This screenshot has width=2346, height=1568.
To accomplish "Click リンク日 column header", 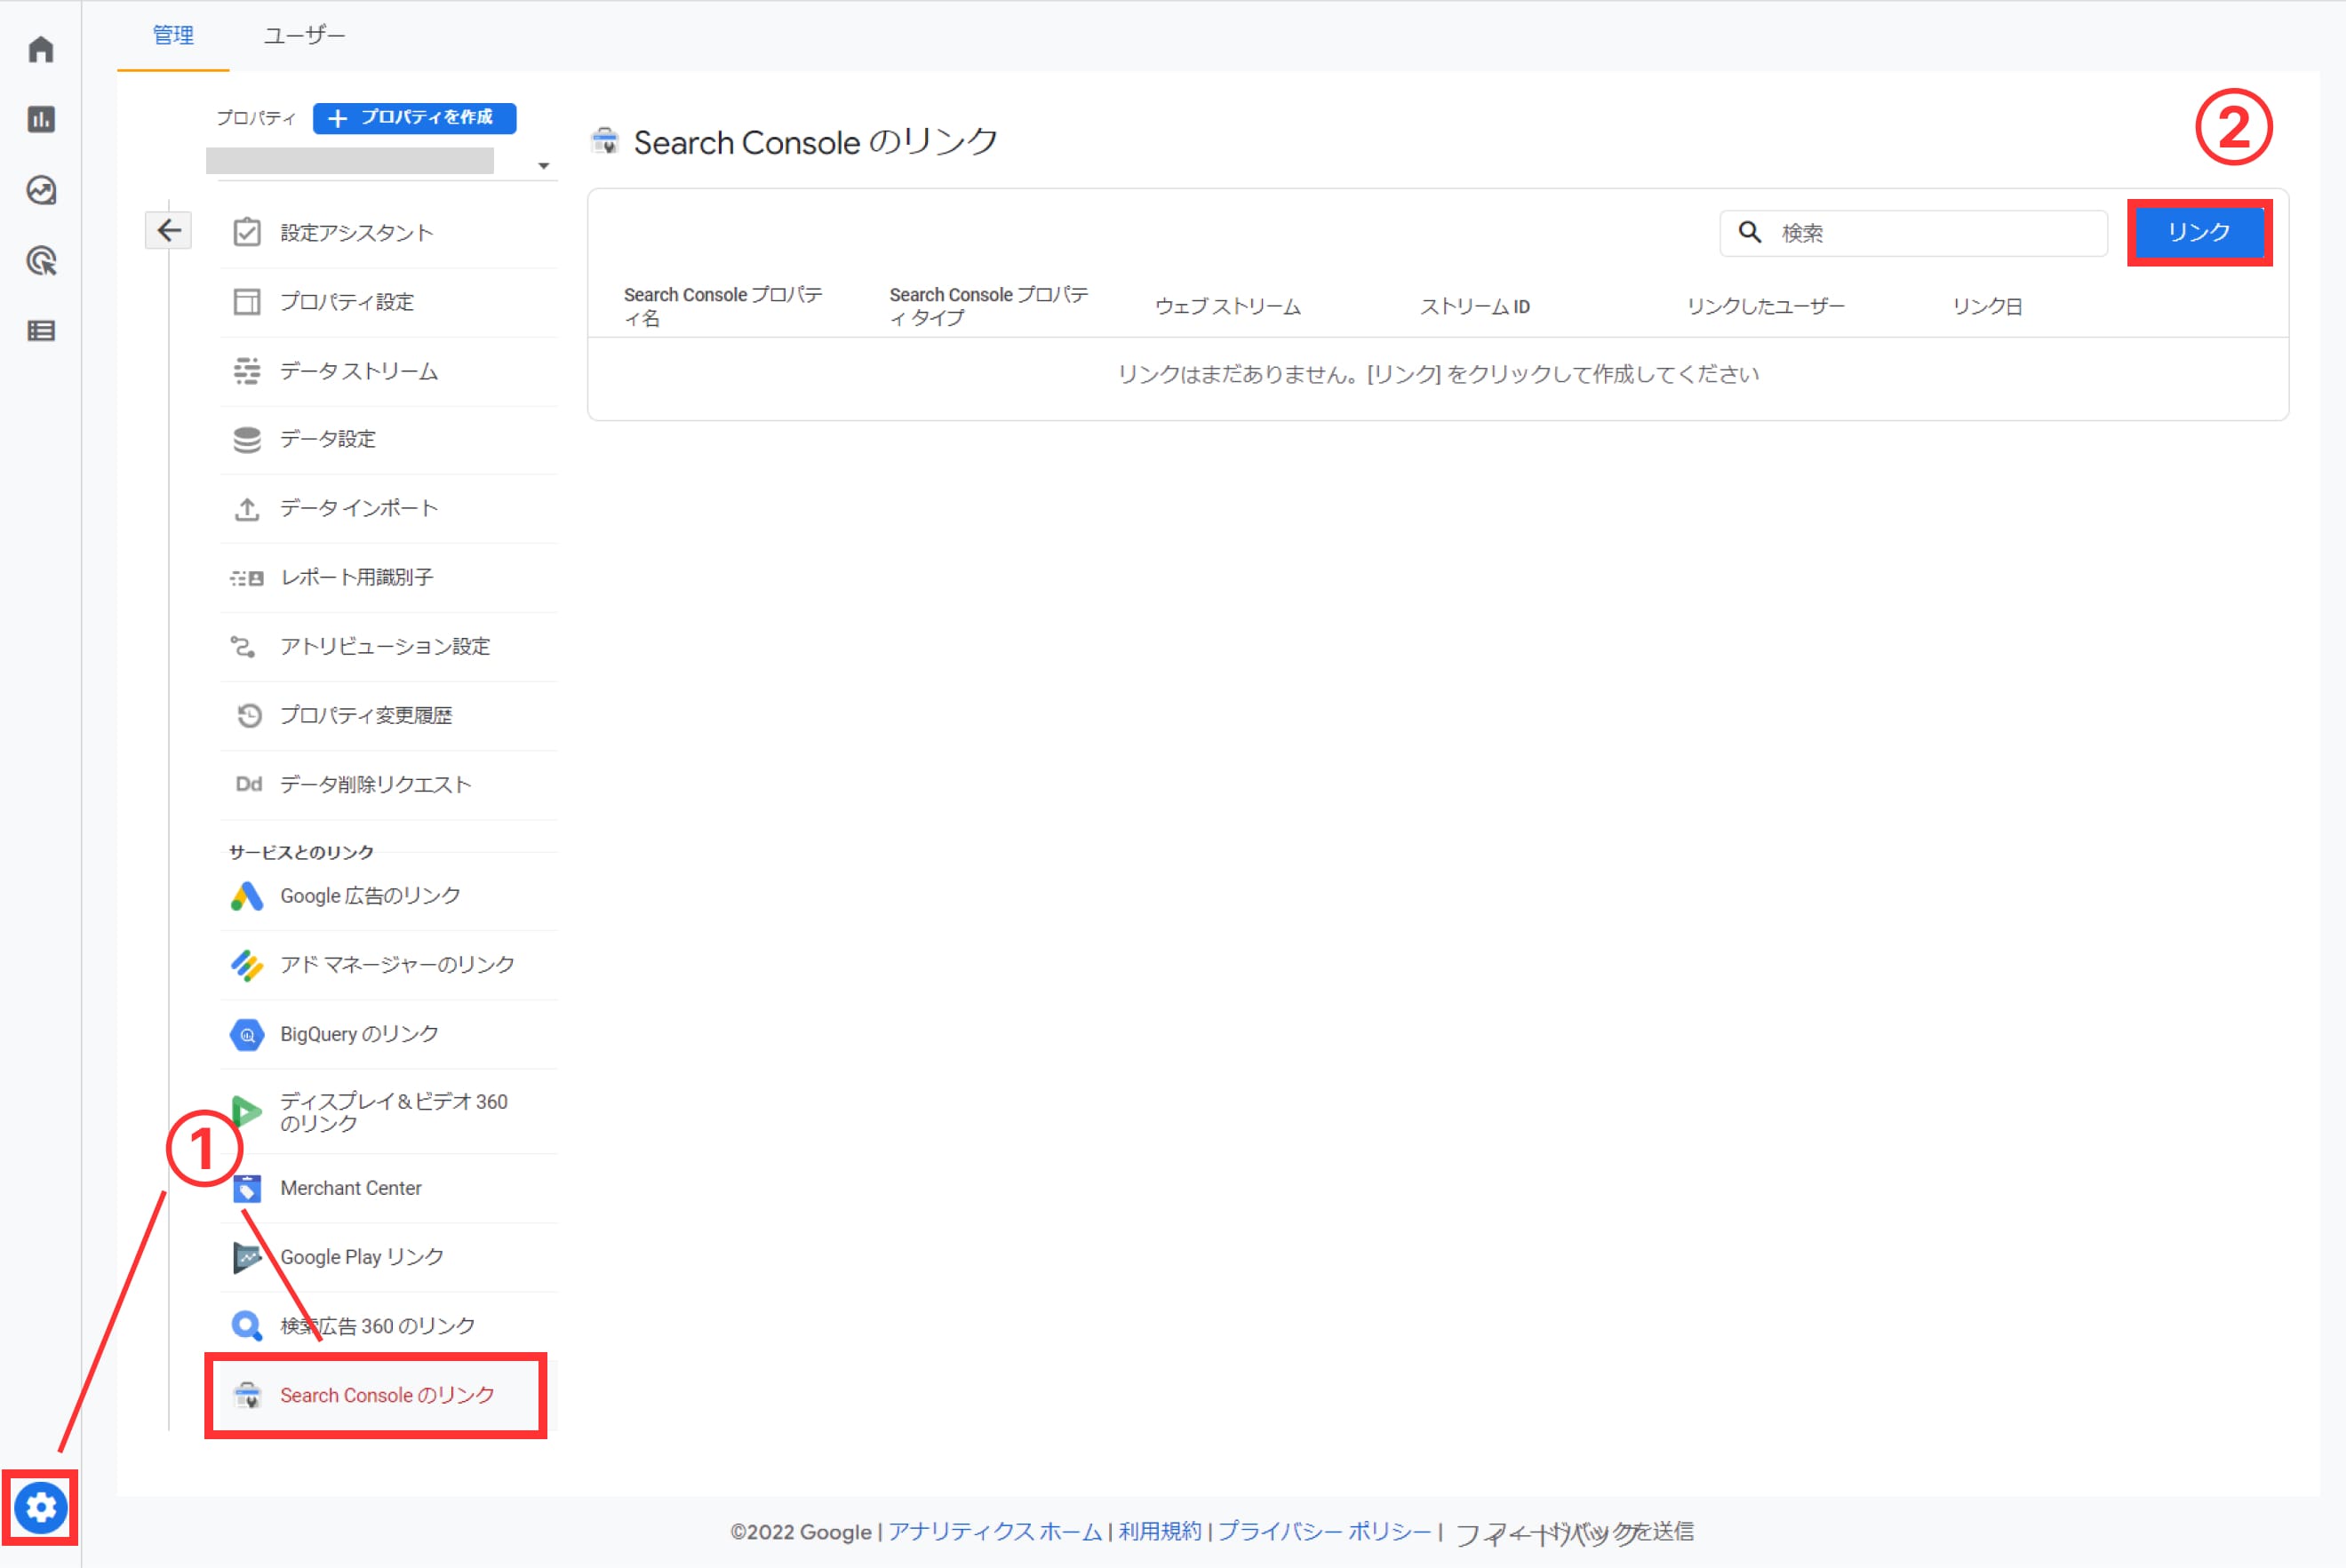I will [1988, 307].
